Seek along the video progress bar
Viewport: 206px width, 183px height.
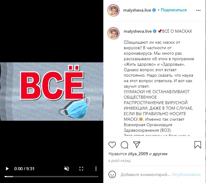pos(51,177)
